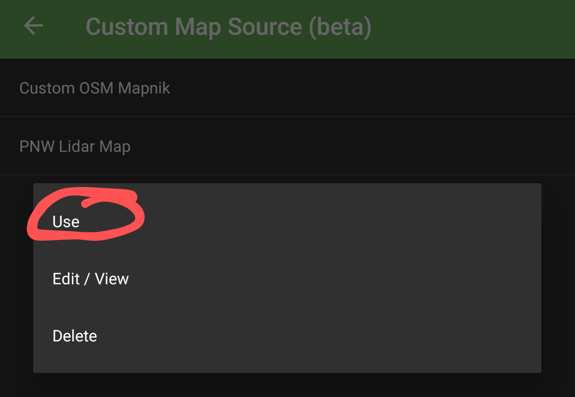Click the PNW Lidar Map list row

coord(280,147)
